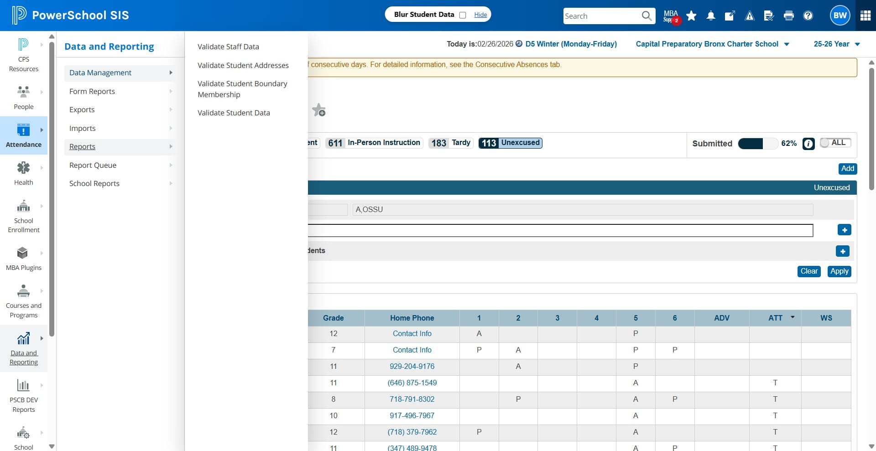Toggle the ALL switch
Image resolution: width=876 pixels, height=451 pixels.
coord(835,143)
